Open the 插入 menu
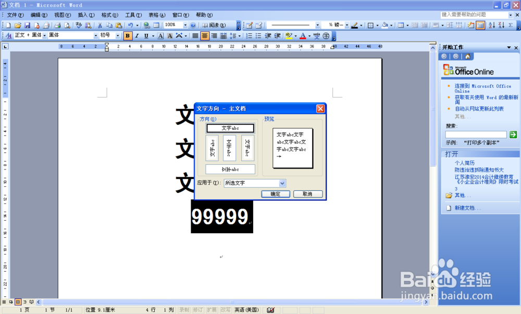The image size is (521, 314). [x=85, y=15]
